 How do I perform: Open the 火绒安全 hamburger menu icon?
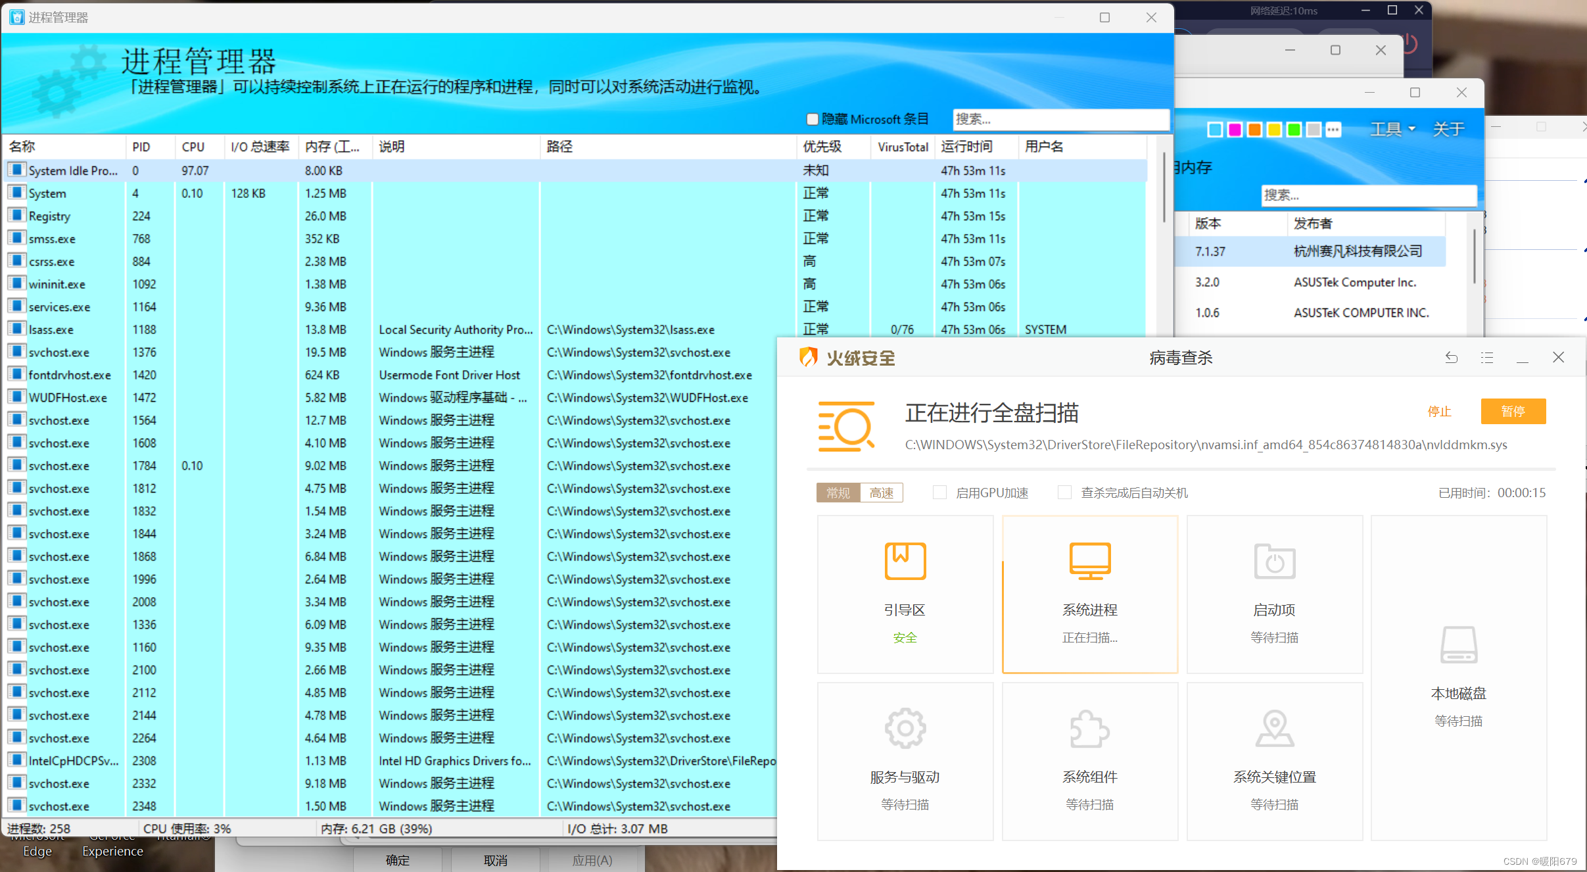click(x=1487, y=358)
